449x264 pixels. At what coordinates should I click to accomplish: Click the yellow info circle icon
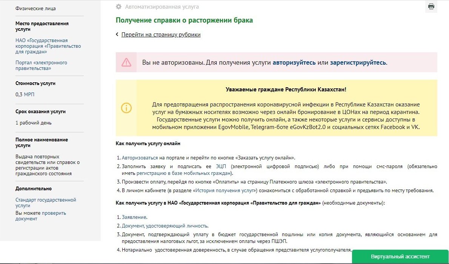click(x=126, y=108)
